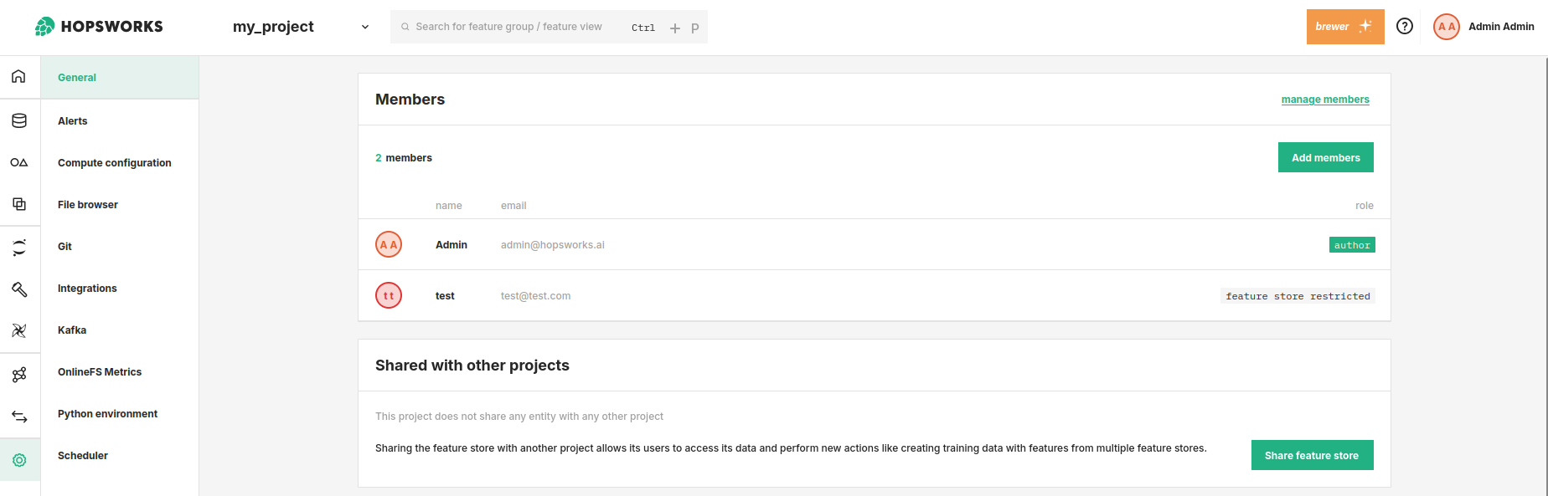The image size is (1548, 496).
Task: Click the Admin Admin avatar in header
Action: [x=1447, y=27]
